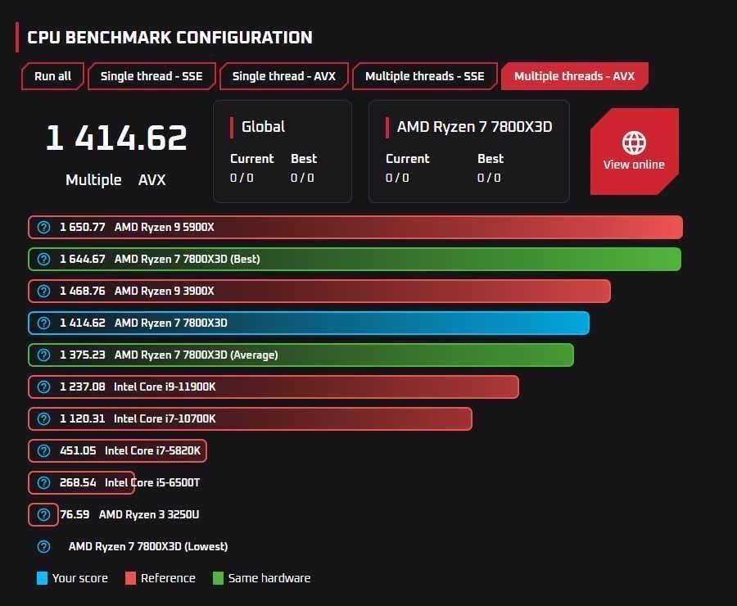Switch to the Single thread - SSE tab
The image size is (737, 606).
[151, 76]
